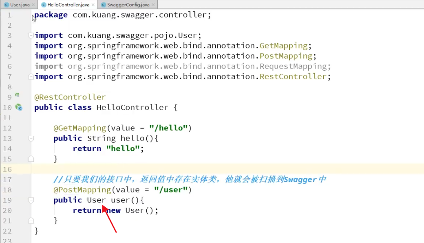
Task: Click the Spring bean gutter icon on line 9
Action: [x=17, y=95]
